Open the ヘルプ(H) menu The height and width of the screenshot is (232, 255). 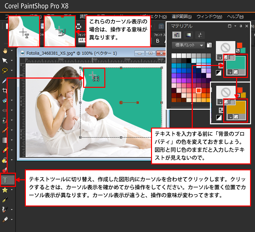coord(235,17)
